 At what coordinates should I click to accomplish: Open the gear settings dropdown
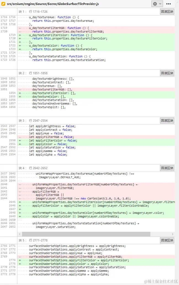[x=157, y=4]
